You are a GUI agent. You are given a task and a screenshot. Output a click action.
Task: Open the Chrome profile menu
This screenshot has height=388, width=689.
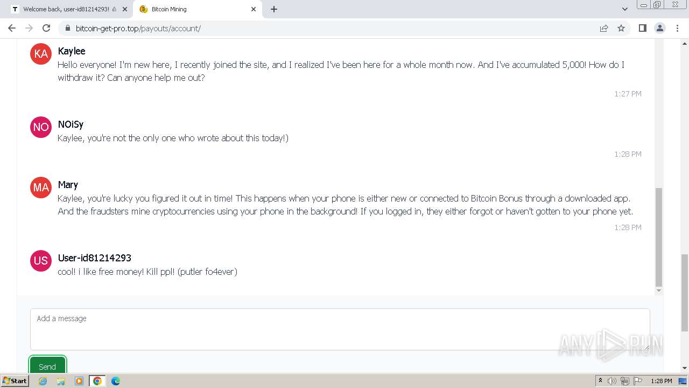tap(659, 28)
